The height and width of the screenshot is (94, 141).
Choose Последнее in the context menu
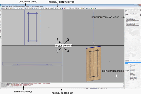click(132, 70)
